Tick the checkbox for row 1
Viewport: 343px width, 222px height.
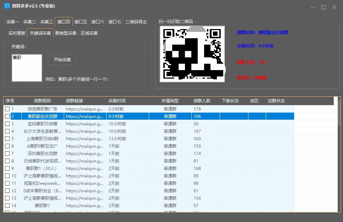(x=7, y=109)
